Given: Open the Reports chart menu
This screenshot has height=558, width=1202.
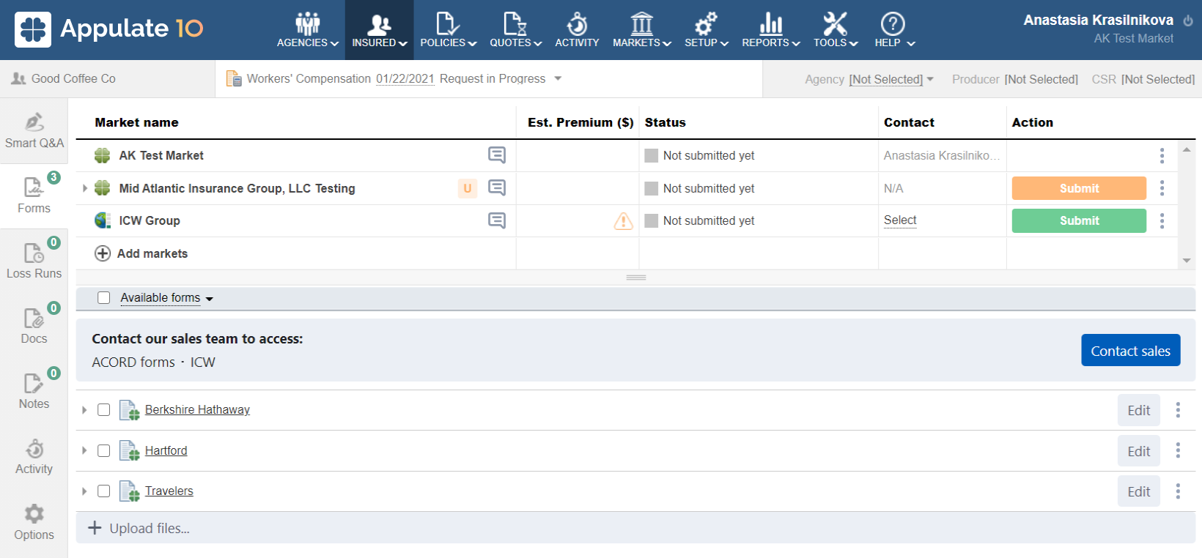Looking at the screenshot, I should coord(770,30).
